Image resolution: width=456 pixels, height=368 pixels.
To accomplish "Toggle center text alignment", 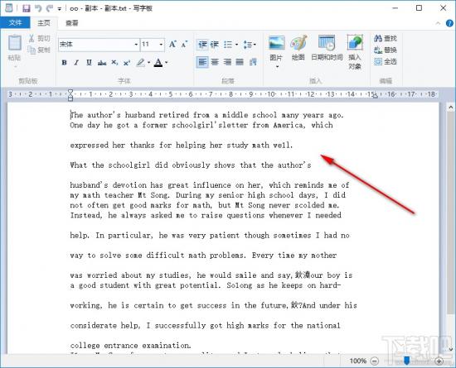I will click(215, 62).
